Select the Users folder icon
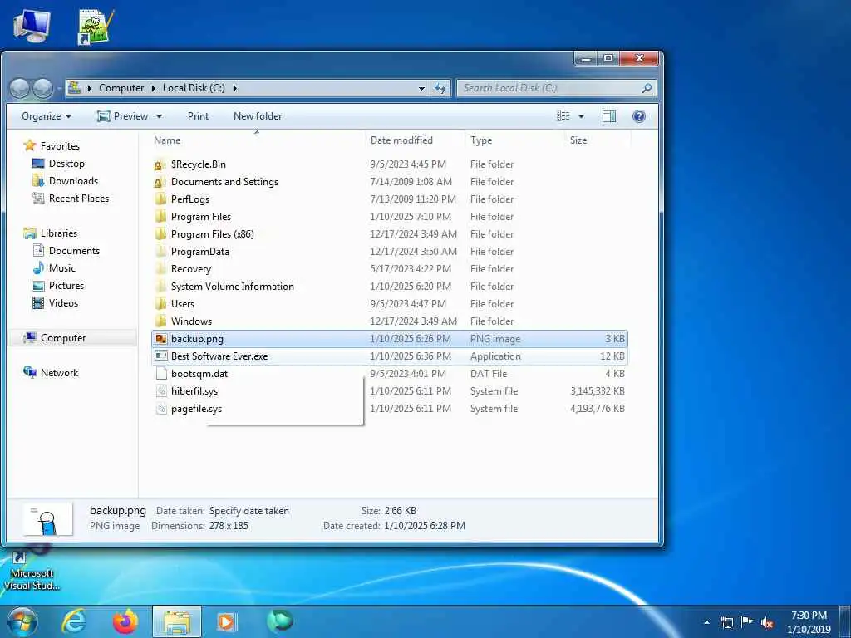The width and height of the screenshot is (851, 638). click(160, 304)
